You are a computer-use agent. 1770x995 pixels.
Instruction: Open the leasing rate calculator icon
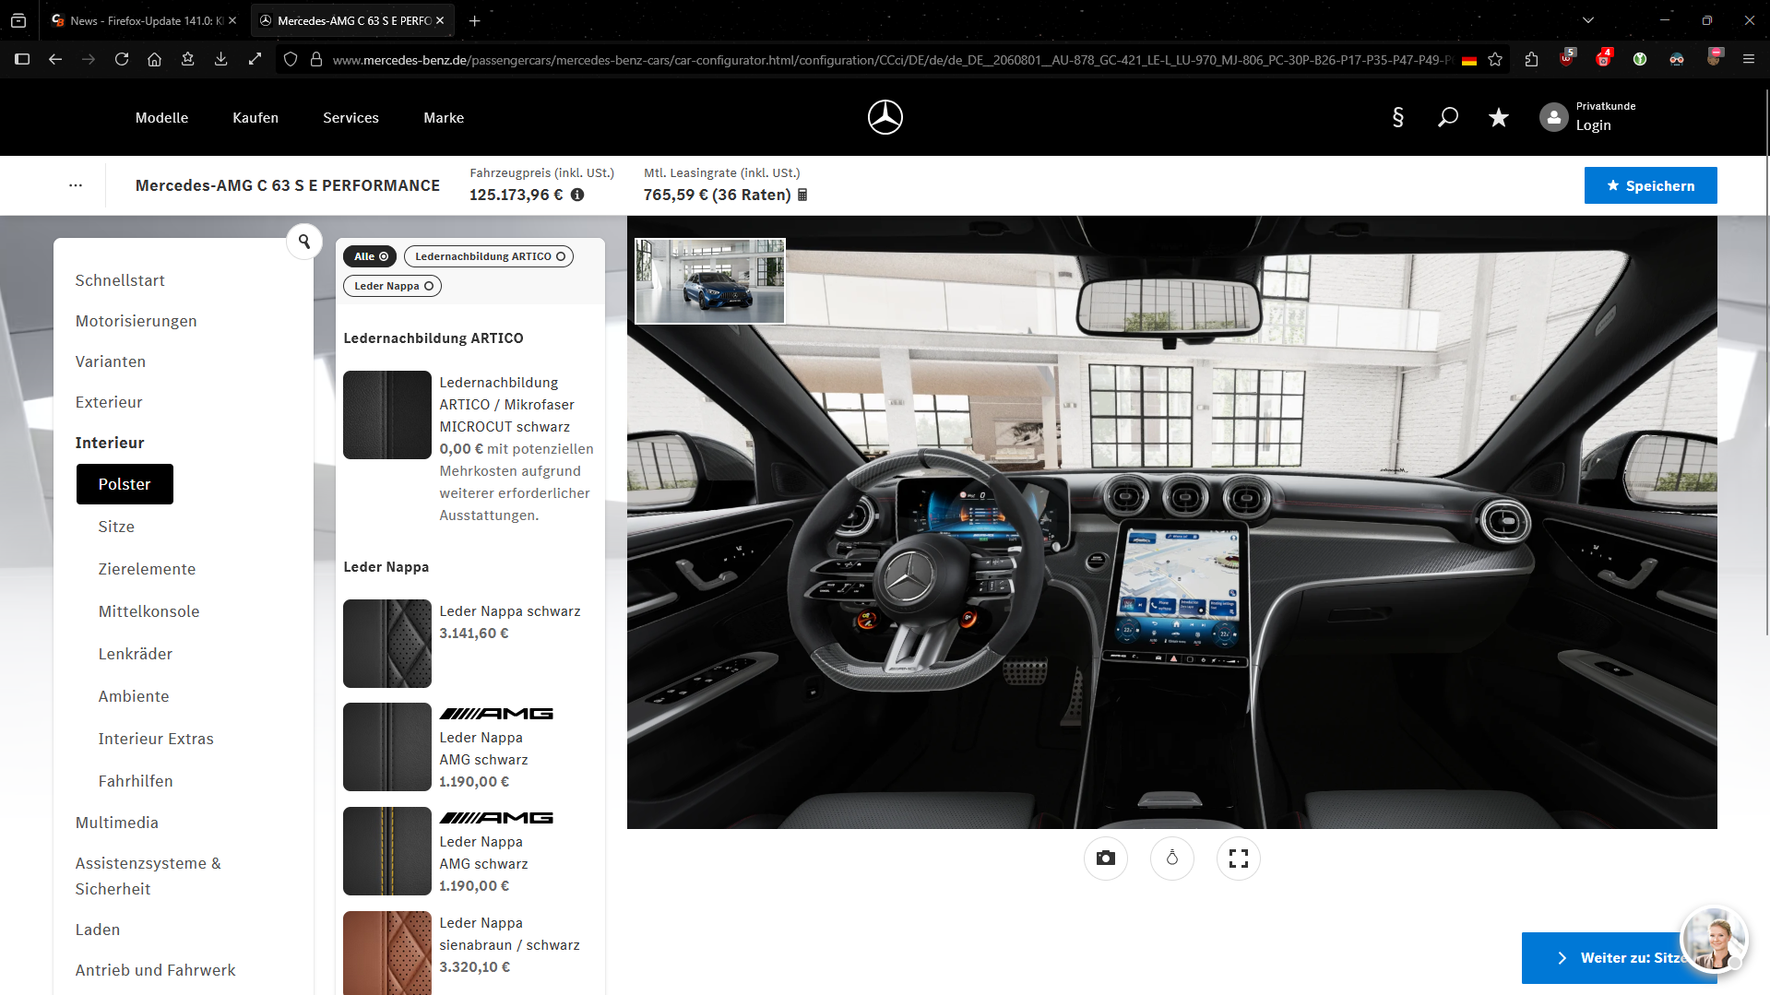pos(802,195)
